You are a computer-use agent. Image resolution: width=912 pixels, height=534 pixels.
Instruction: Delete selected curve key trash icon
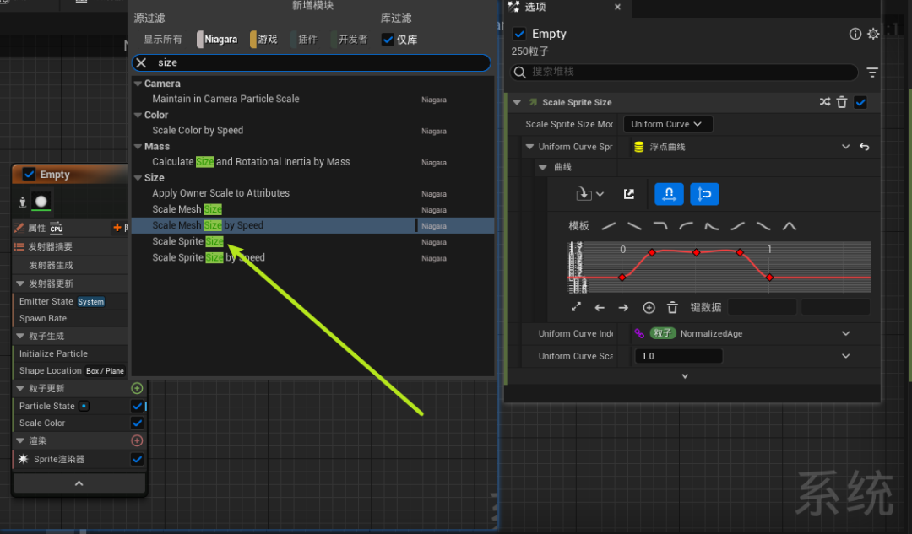pos(672,307)
